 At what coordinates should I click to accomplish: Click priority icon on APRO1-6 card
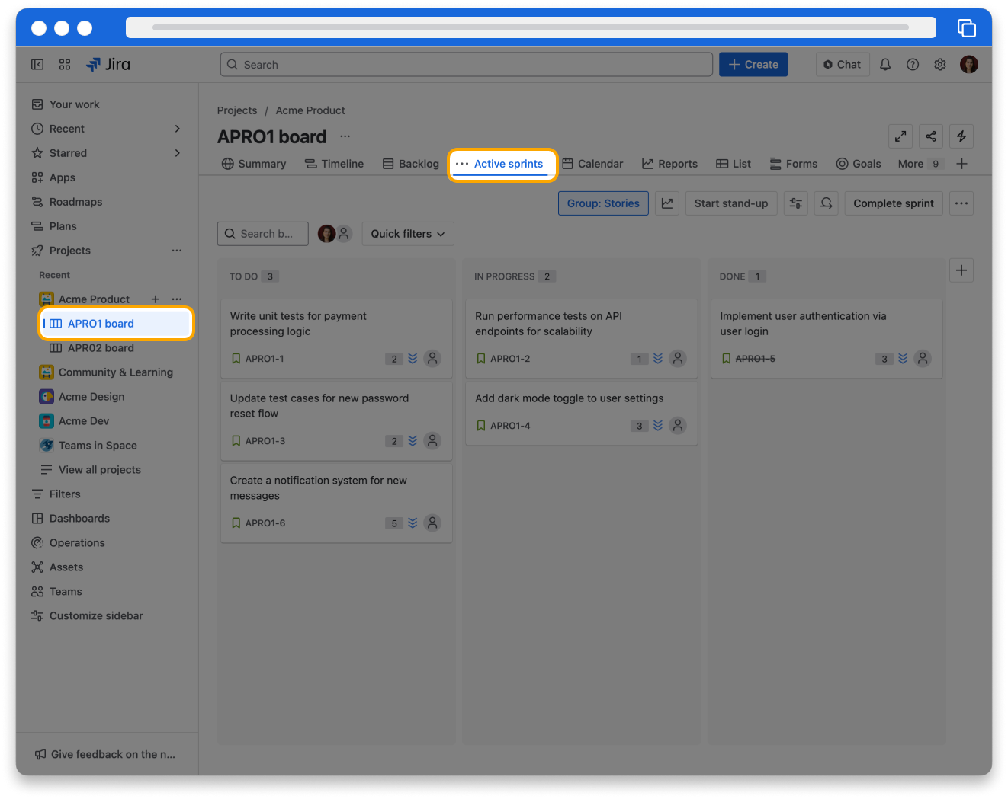[413, 523]
